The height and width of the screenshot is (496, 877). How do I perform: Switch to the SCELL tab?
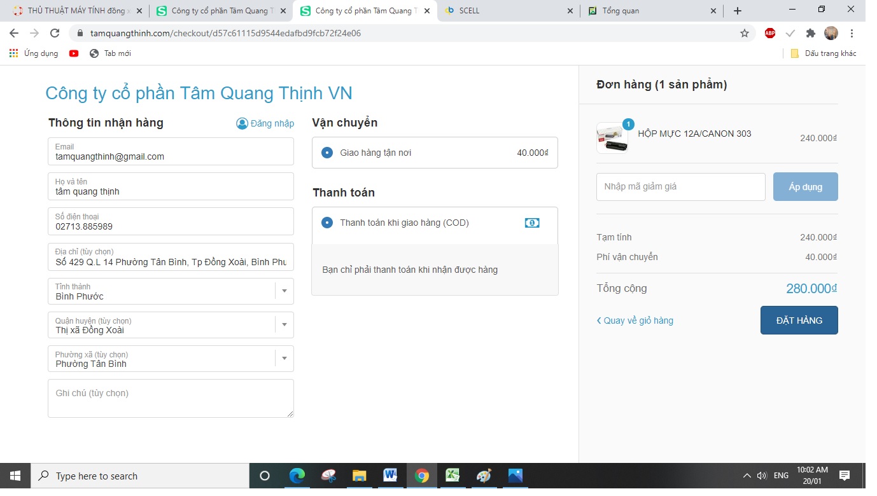[x=509, y=11]
